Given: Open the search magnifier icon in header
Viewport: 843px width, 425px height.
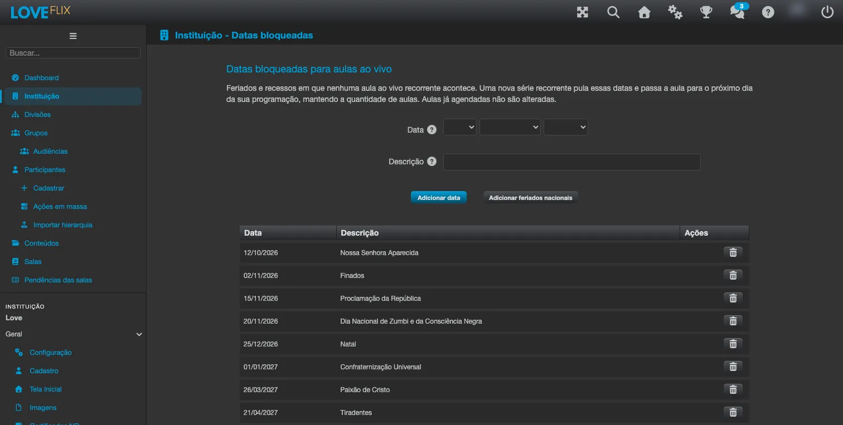Looking at the screenshot, I should [x=613, y=12].
